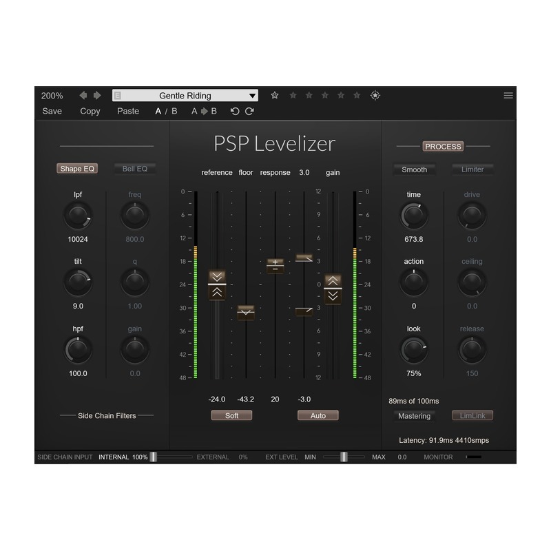Click Save in the top bar
The height and width of the screenshot is (551, 551).
(52, 111)
